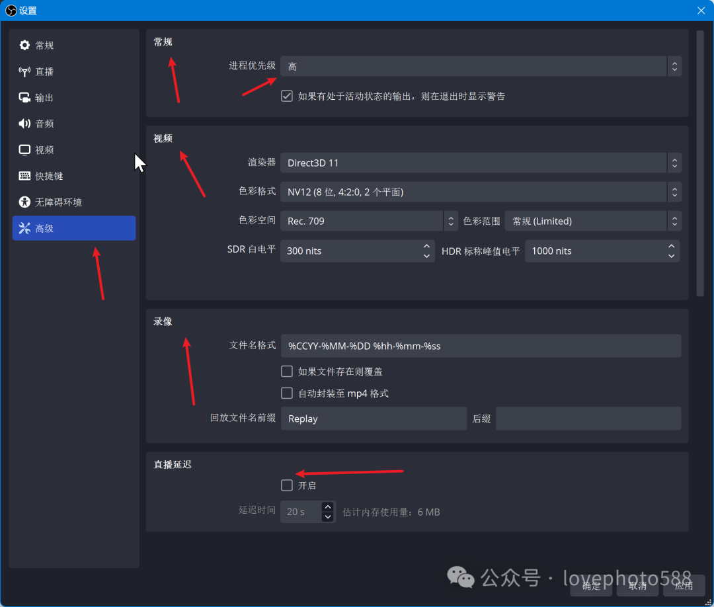Screen dimensions: 714x607
Task: Open the 渲染器 Direct3D 11 dropdown
Action: click(480, 163)
